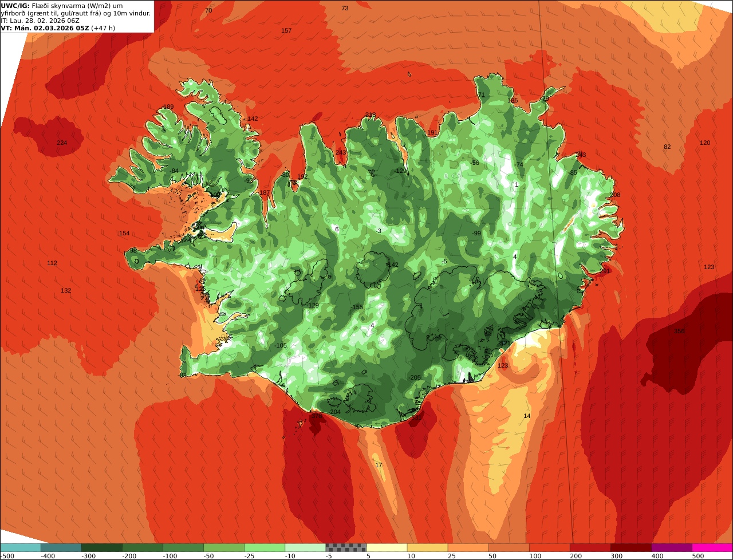Click the map value '14' in yellow ocean band
This screenshot has width=733, height=560.
[x=527, y=416]
